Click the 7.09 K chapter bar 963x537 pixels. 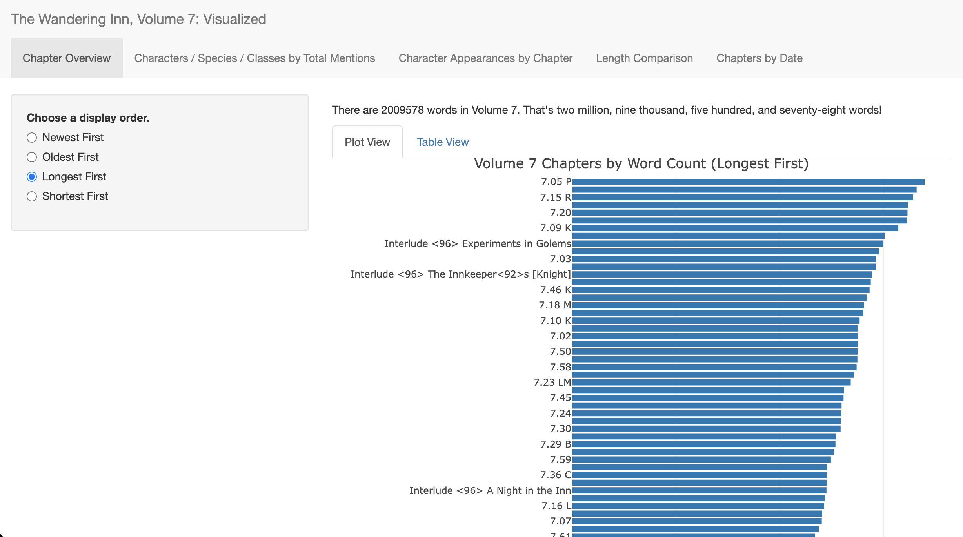pos(735,228)
